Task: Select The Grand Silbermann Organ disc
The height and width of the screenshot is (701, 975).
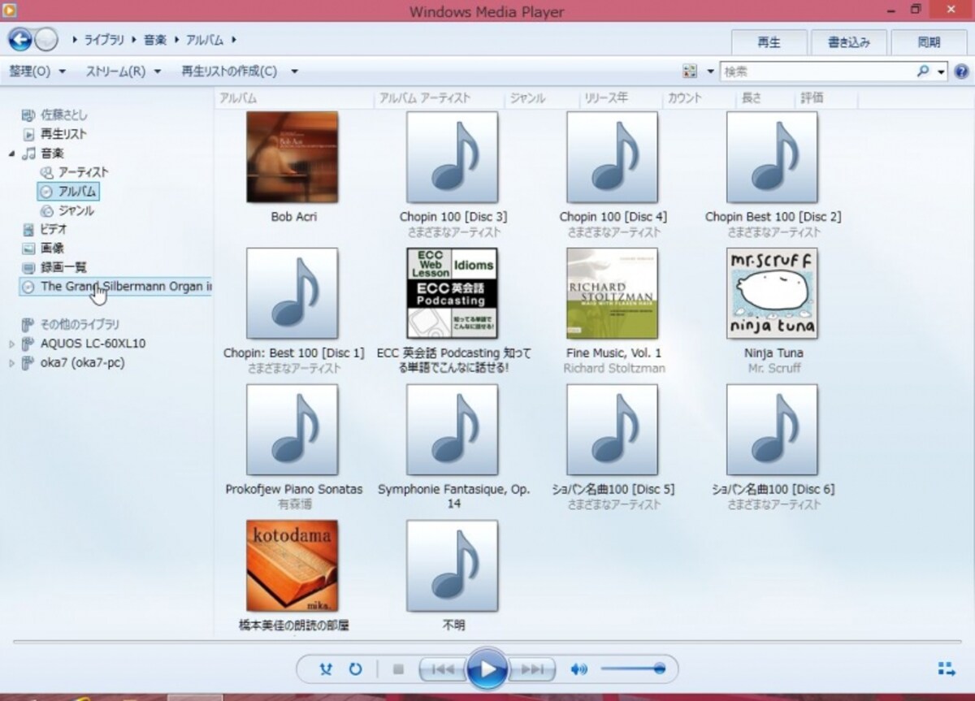Action: [115, 287]
